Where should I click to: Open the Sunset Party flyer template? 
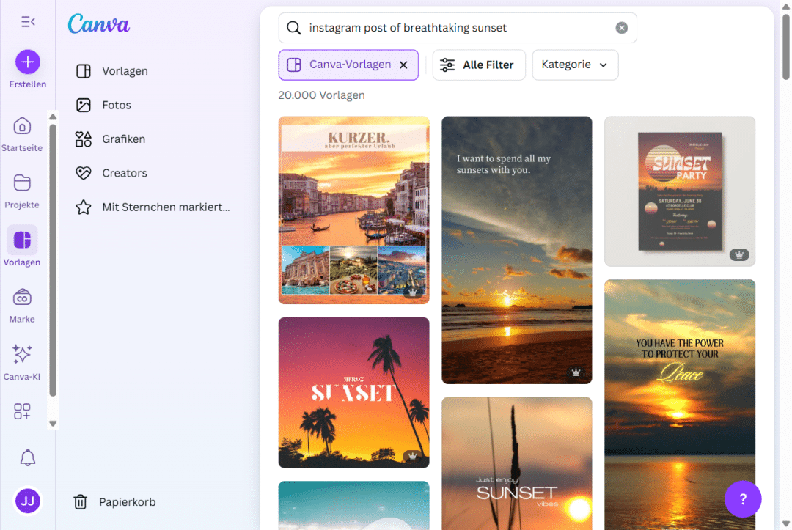click(680, 191)
